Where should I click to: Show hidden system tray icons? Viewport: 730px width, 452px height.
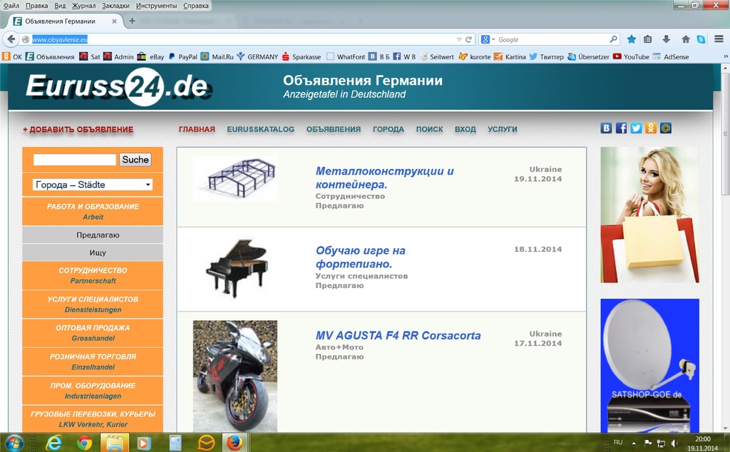tap(634, 443)
